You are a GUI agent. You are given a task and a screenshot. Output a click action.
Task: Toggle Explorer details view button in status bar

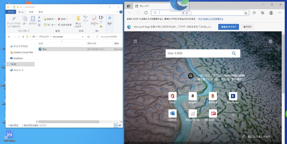[x=116, y=126]
